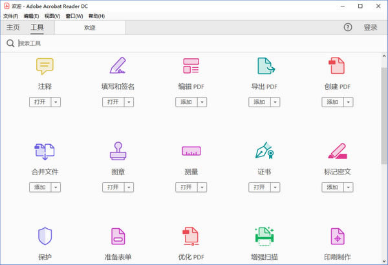
Task: Open the 文件(F) menu
Action: click(x=10, y=16)
